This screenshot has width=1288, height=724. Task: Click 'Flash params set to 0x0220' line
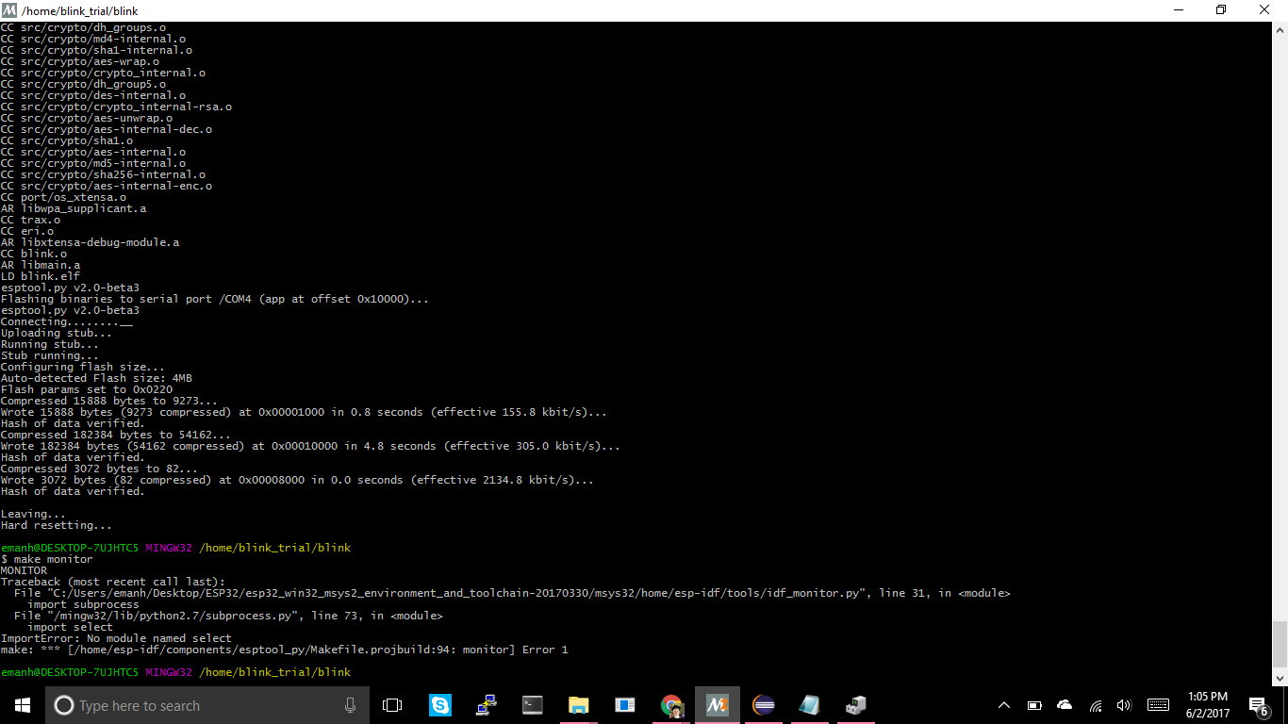[x=87, y=389]
